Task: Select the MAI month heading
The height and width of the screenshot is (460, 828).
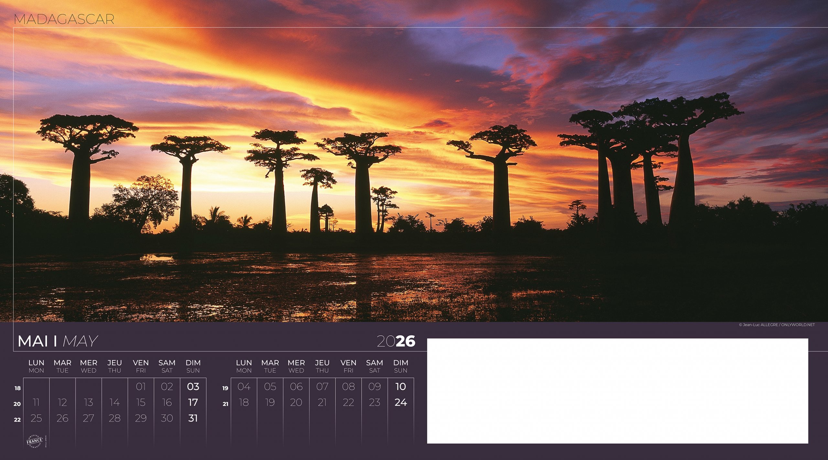Action: click(x=33, y=341)
